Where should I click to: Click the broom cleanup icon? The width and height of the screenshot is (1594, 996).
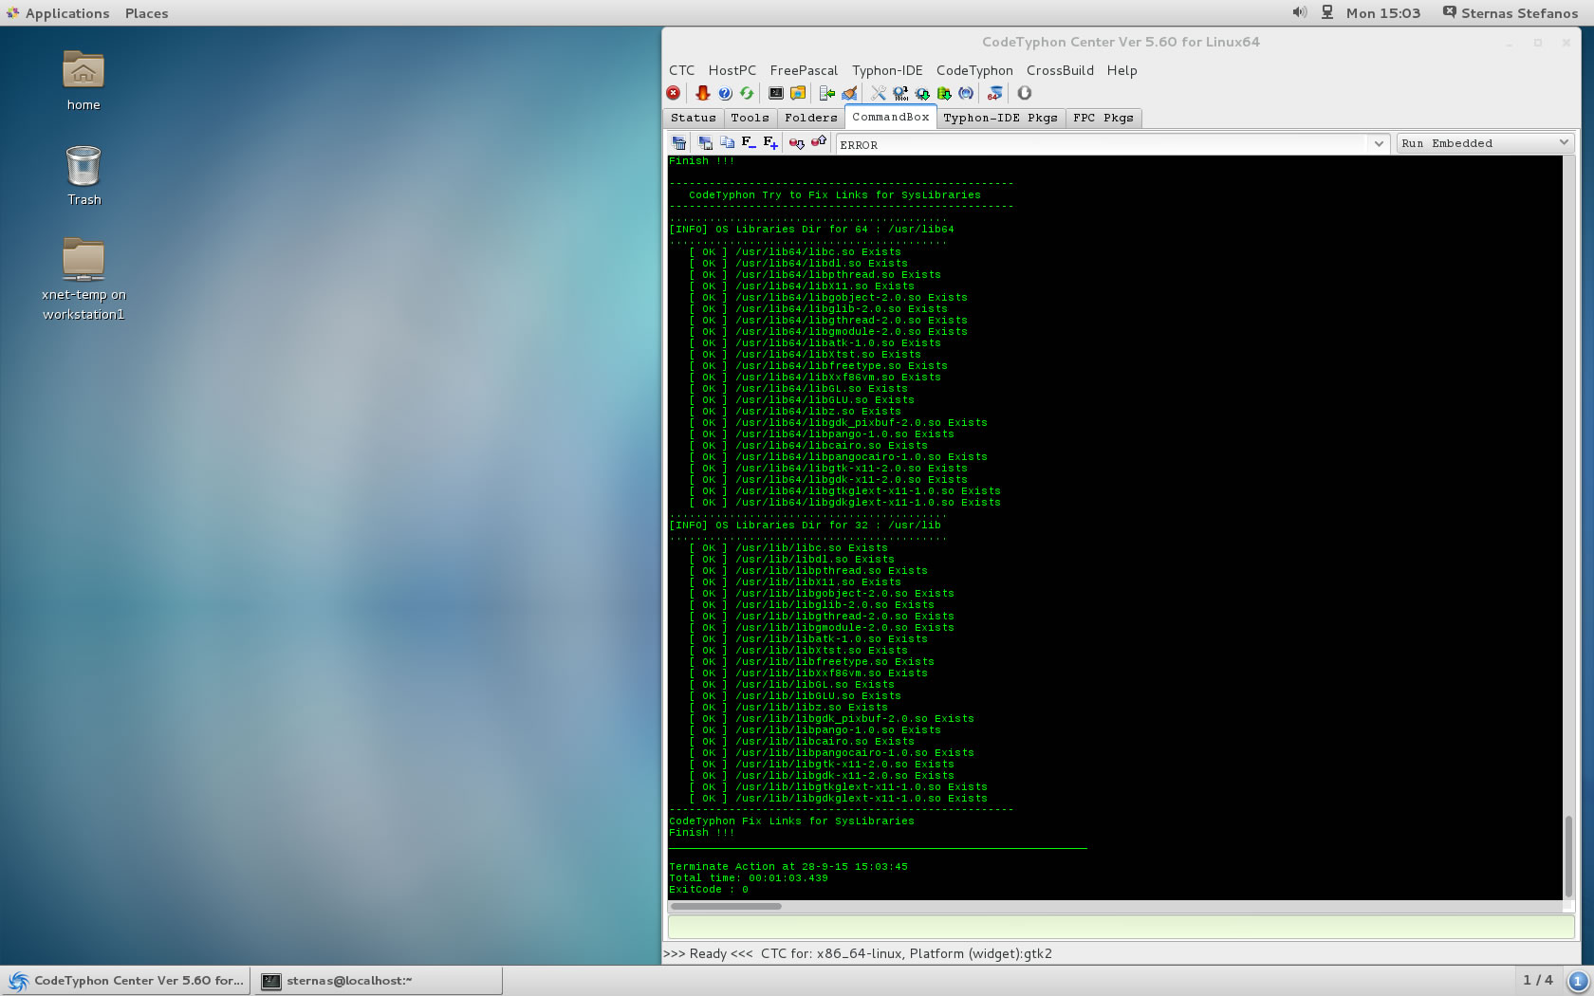tap(849, 93)
